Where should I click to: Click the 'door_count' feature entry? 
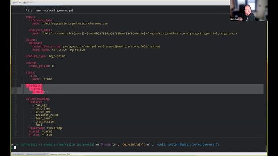click(x=43, y=118)
